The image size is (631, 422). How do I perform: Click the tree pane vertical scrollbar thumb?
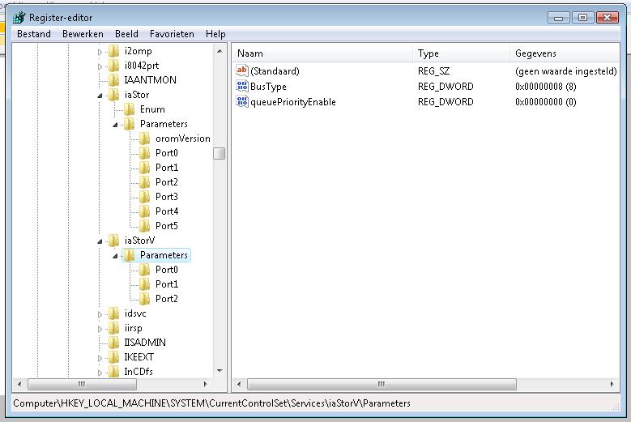click(x=220, y=153)
